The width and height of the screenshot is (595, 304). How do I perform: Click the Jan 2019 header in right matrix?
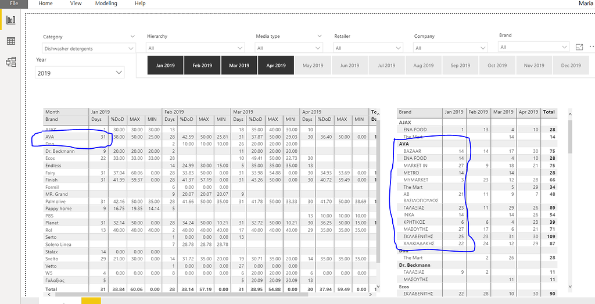tap(454, 112)
